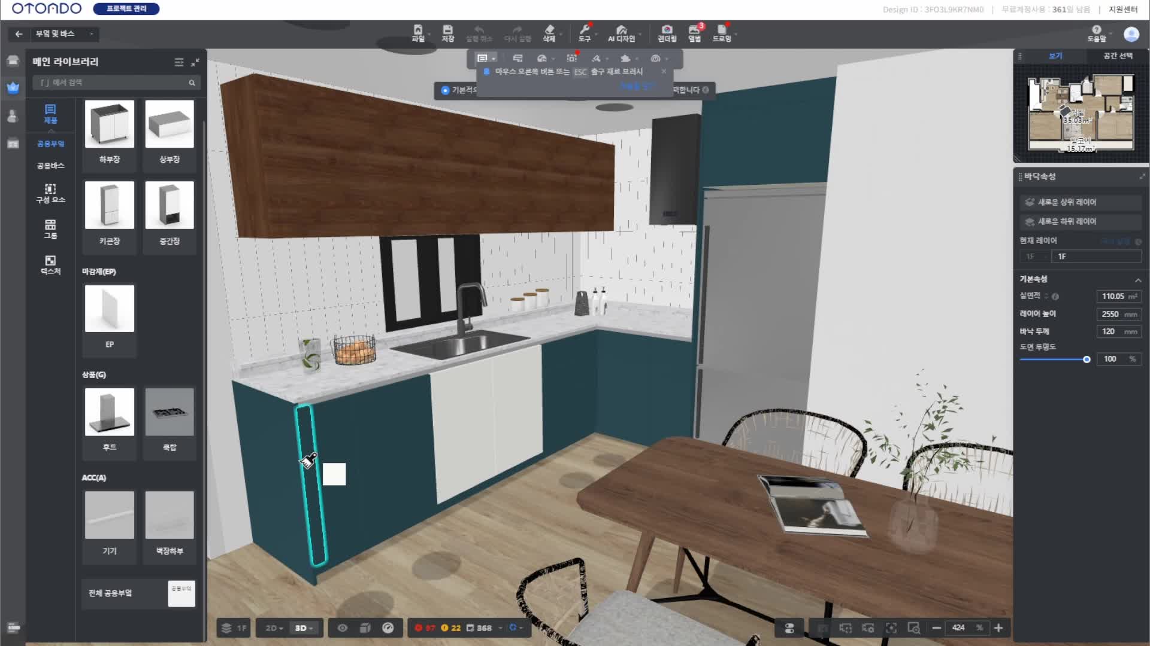This screenshot has height=646, width=1150.
Task: Click the zoom-in plus icon
Action: pyautogui.click(x=998, y=627)
